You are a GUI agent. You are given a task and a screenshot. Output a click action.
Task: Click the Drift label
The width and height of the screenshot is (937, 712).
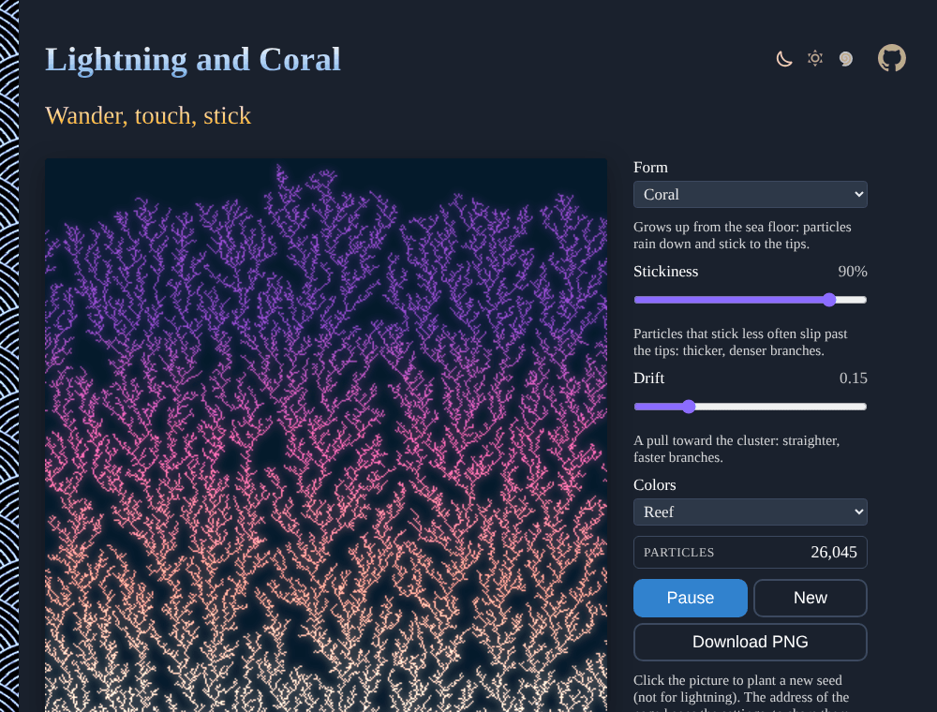click(x=649, y=378)
